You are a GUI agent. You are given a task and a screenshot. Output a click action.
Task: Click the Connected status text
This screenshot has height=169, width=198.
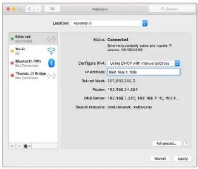click(118, 39)
